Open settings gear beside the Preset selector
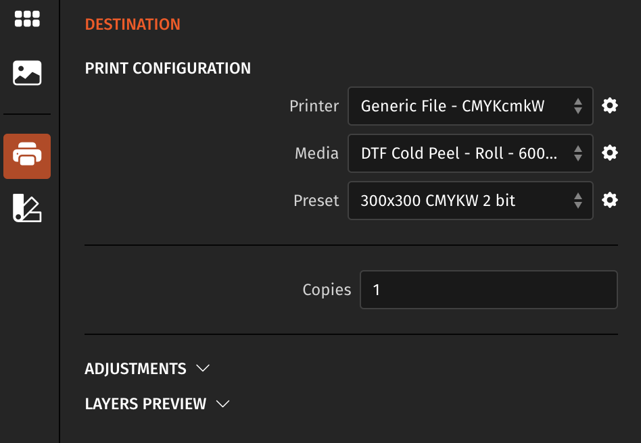The width and height of the screenshot is (641, 443). pos(609,201)
